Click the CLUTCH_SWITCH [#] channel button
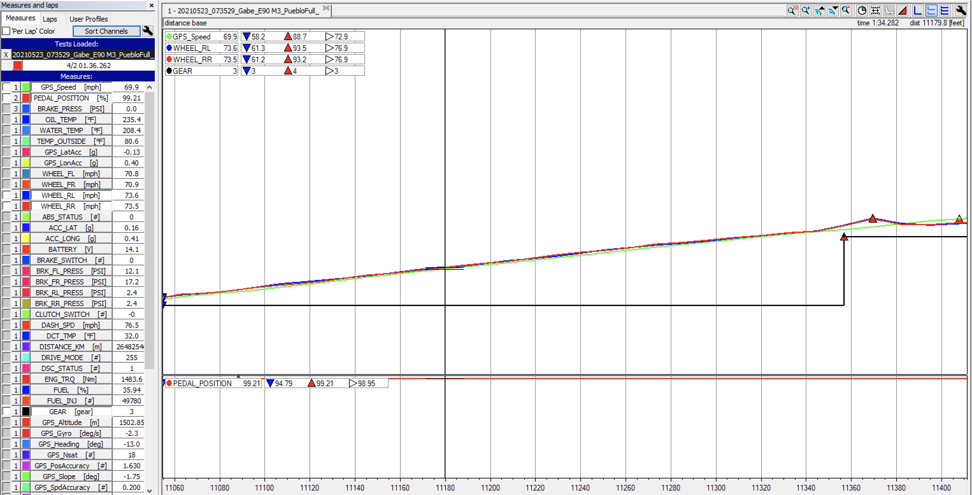This screenshot has height=495, width=972. (71, 314)
